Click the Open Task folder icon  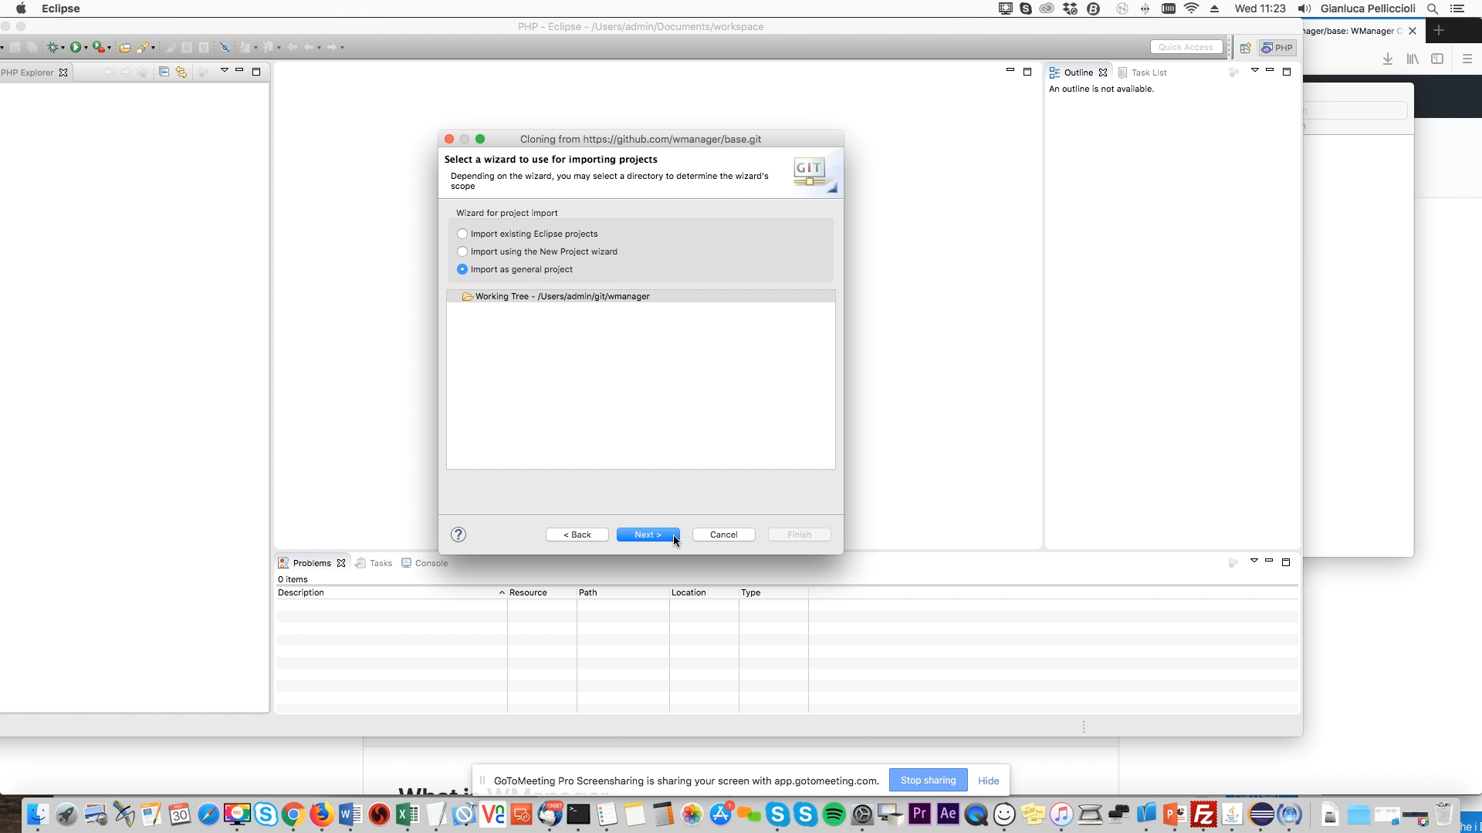point(124,47)
